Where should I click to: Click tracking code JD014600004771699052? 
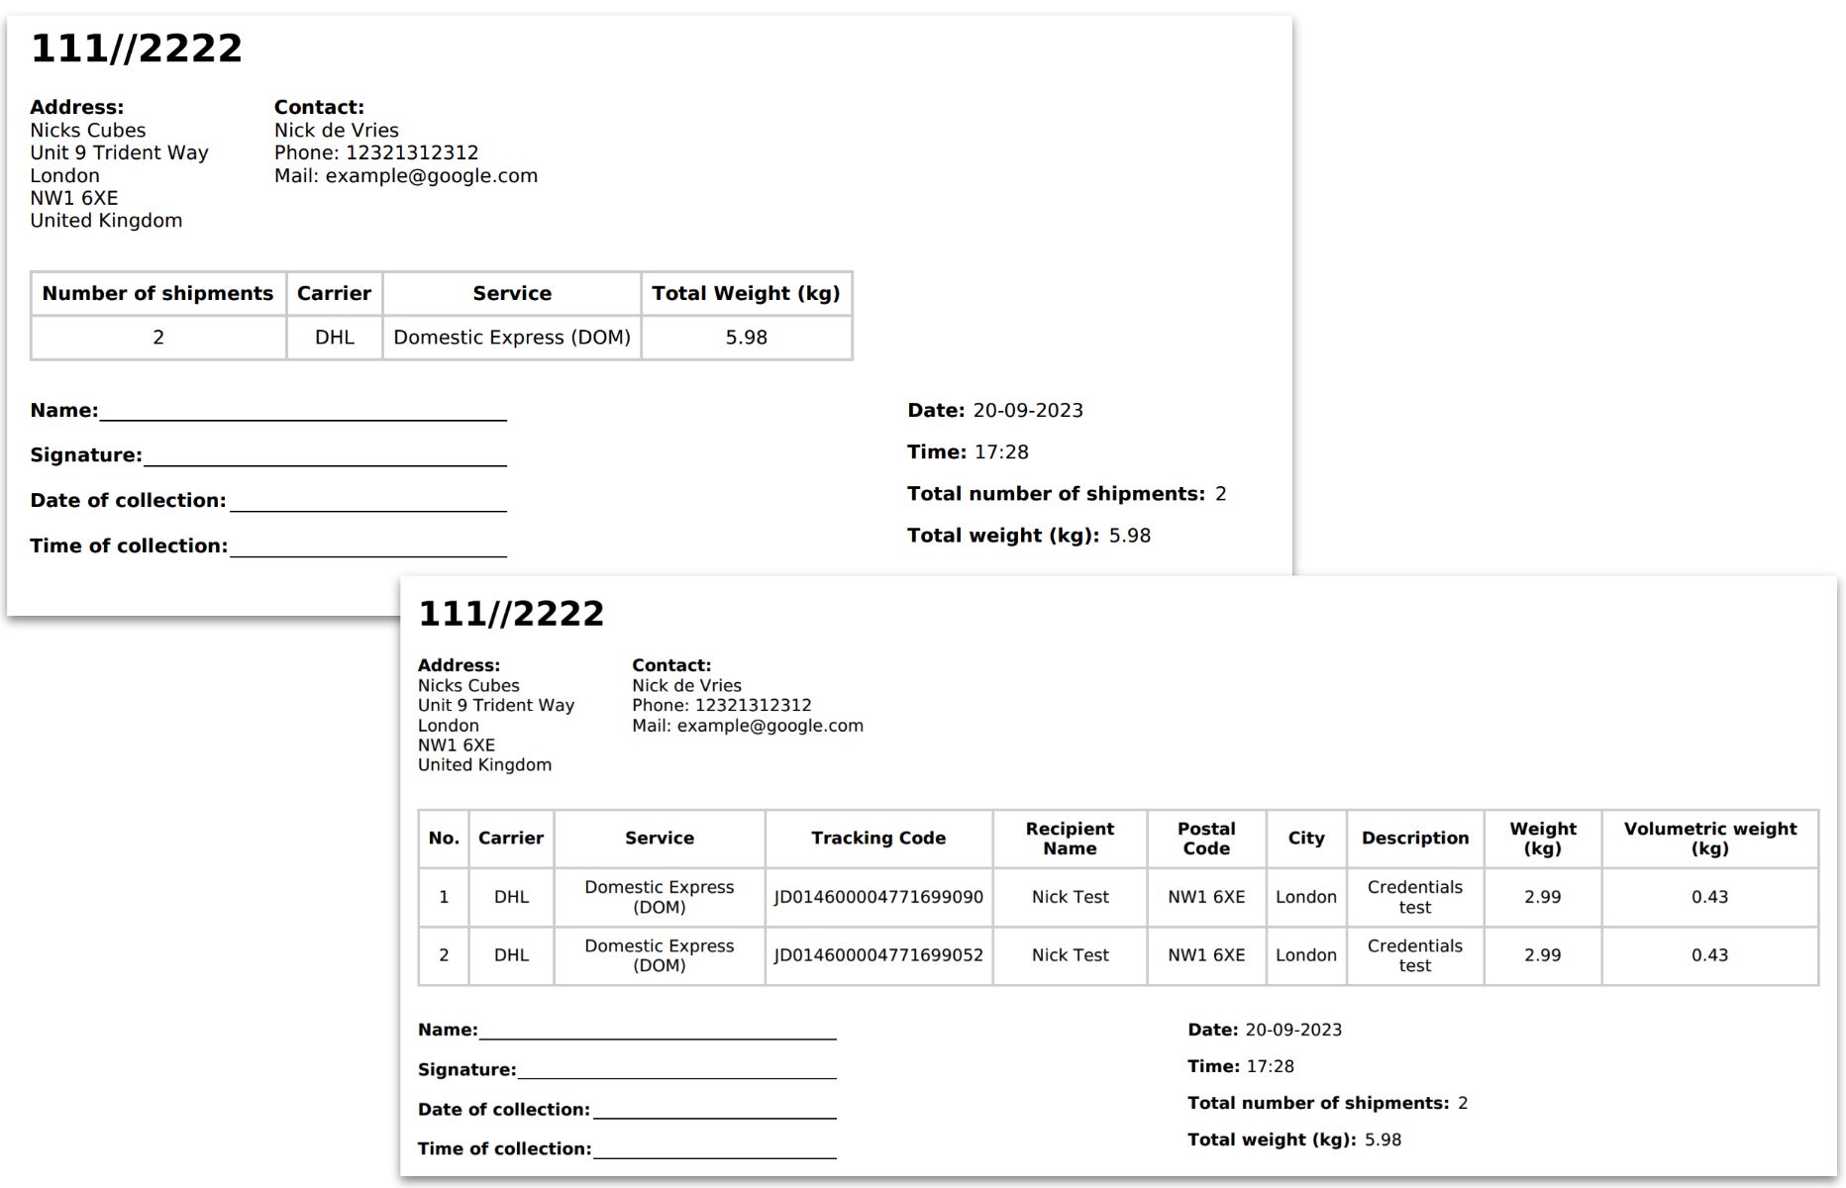878,955
